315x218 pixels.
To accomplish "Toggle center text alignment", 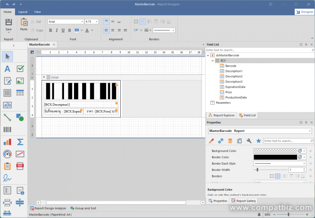I will coord(112,30).
